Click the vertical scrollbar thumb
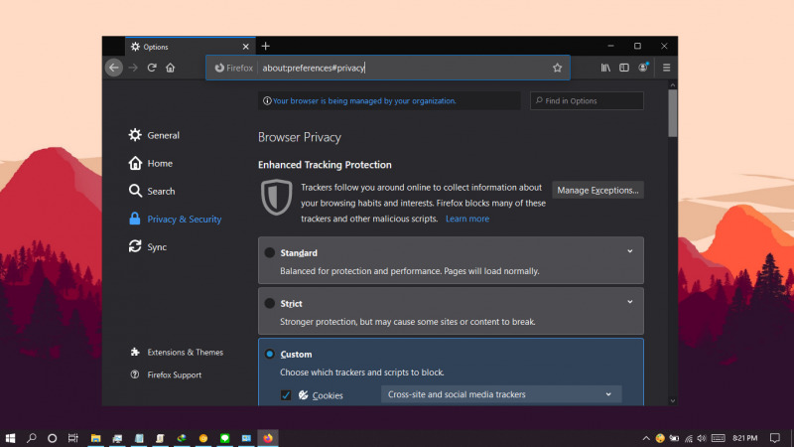The width and height of the screenshot is (794, 447). (673, 113)
